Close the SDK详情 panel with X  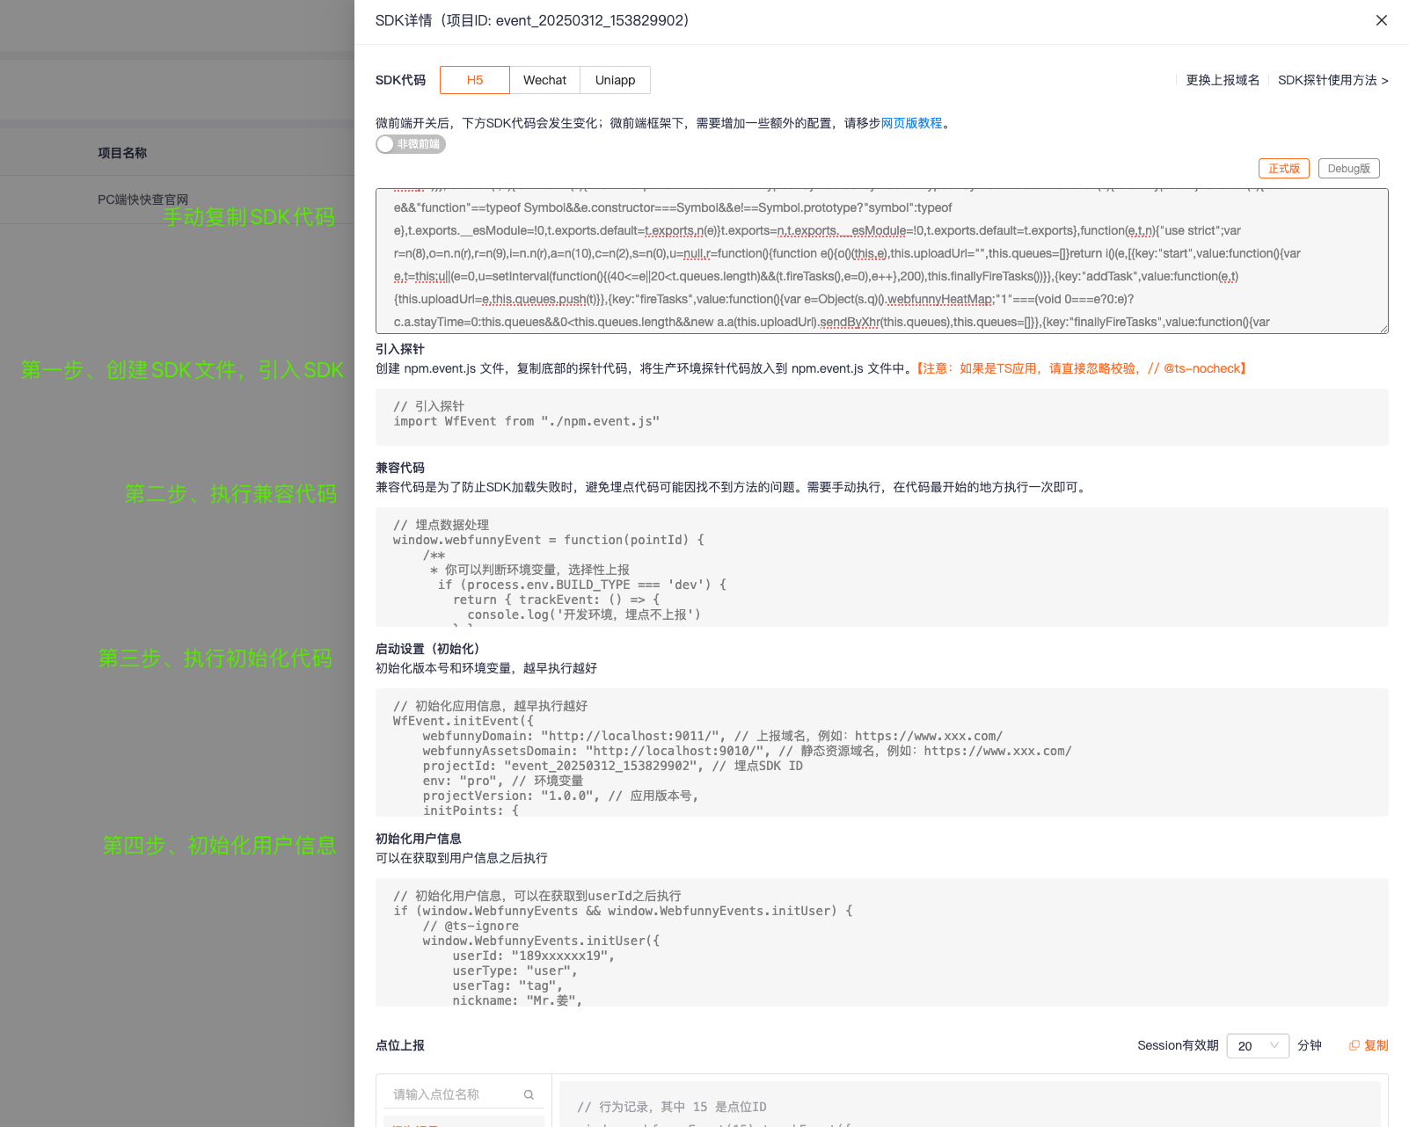tap(1381, 20)
